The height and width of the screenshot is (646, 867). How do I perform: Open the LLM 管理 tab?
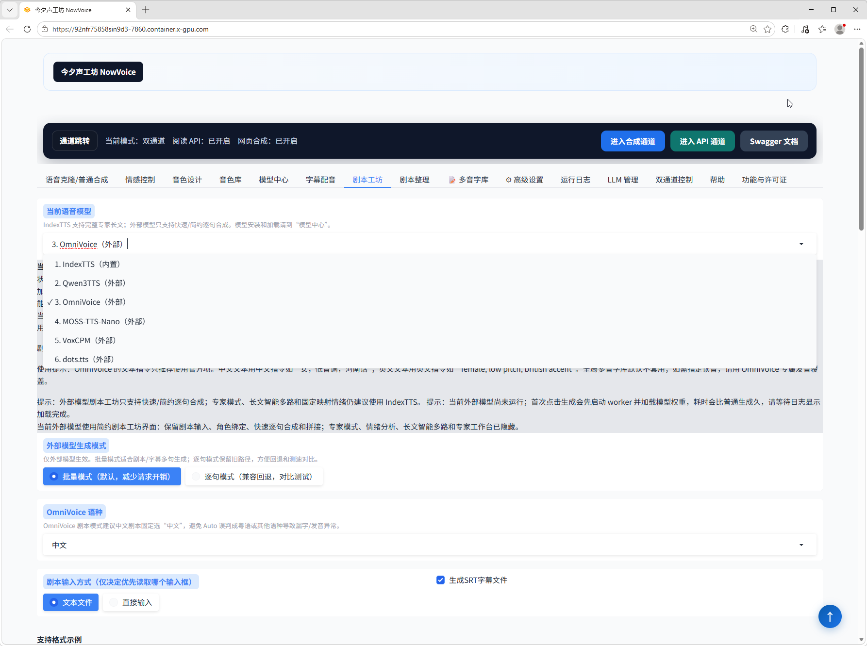(x=623, y=180)
